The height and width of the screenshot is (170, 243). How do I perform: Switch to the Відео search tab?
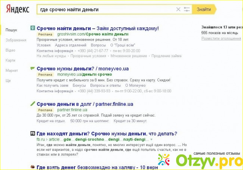pos(10,50)
